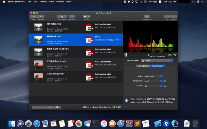Open Safari from the dock
The height and width of the screenshot is (129, 207).
[37, 124]
